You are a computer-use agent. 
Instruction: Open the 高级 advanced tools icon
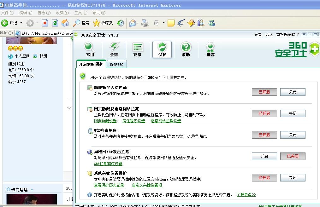coord(138,49)
